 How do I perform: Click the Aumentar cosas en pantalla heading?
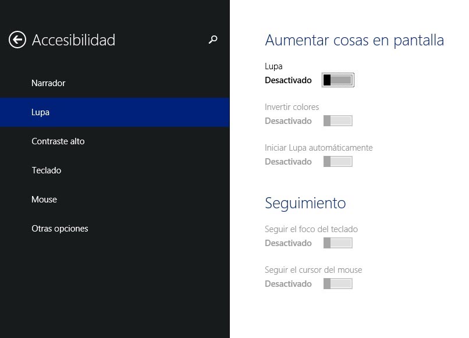coord(354,40)
